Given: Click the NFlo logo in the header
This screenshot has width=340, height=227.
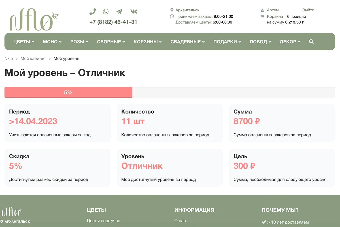Looking at the screenshot, I should [x=34, y=19].
